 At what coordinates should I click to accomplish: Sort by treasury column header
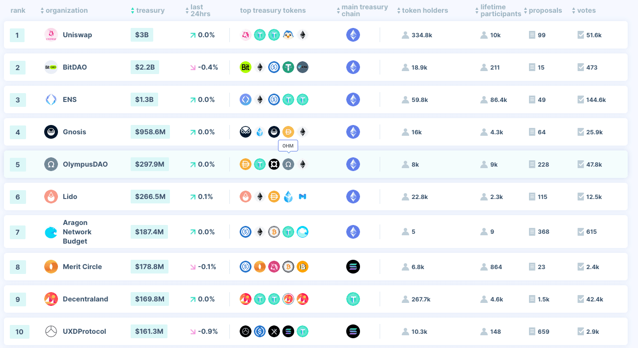pyautogui.click(x=147, y=10)
